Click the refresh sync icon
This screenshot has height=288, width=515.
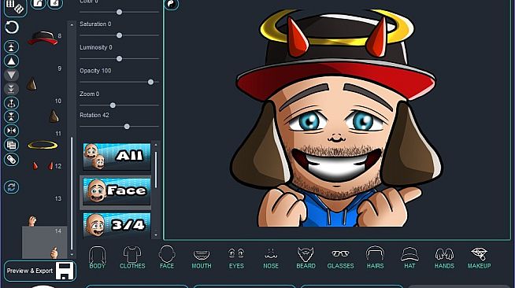(12, 187)
